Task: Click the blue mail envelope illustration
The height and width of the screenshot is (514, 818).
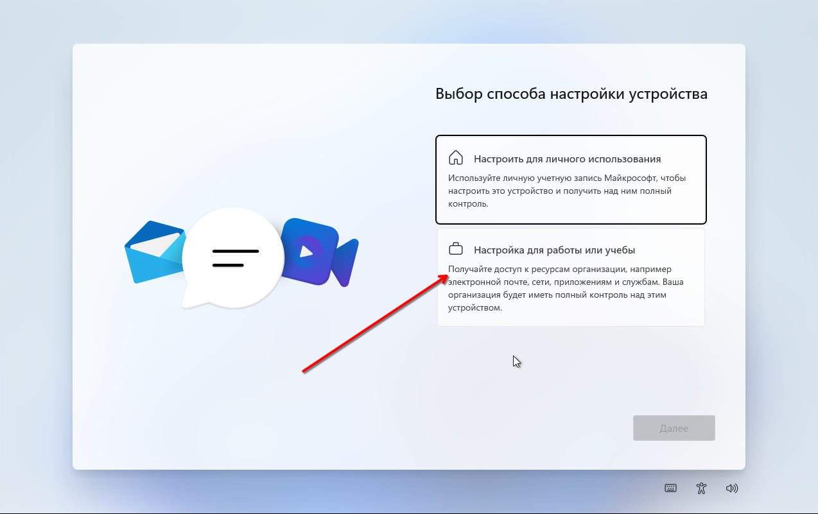Action: [154, 252]
